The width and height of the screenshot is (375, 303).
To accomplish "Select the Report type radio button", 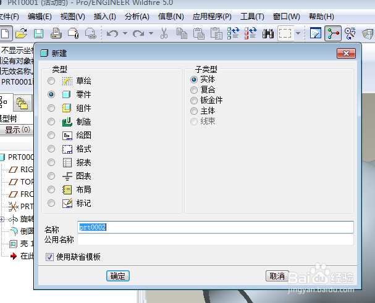I will click(51, 162).
